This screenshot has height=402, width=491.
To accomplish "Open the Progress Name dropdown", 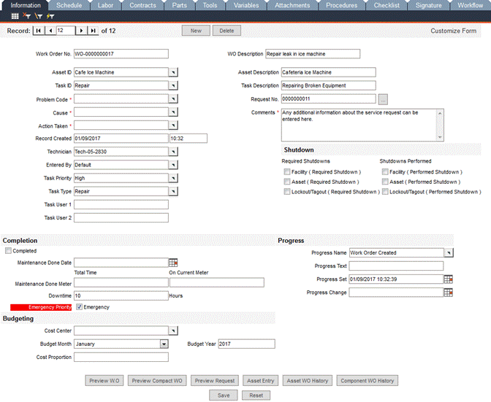I will point(449,252).
